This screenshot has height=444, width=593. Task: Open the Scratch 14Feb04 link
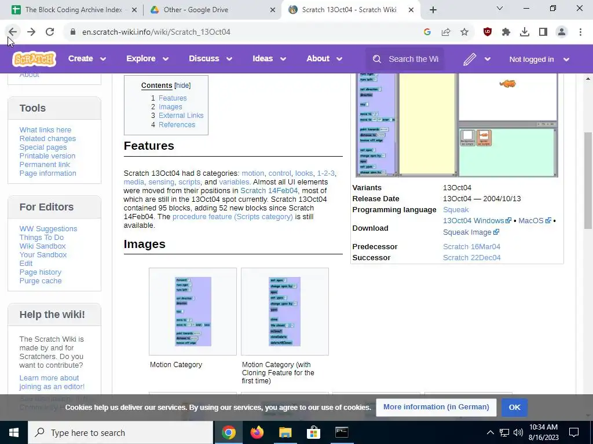tap(269, 191)
